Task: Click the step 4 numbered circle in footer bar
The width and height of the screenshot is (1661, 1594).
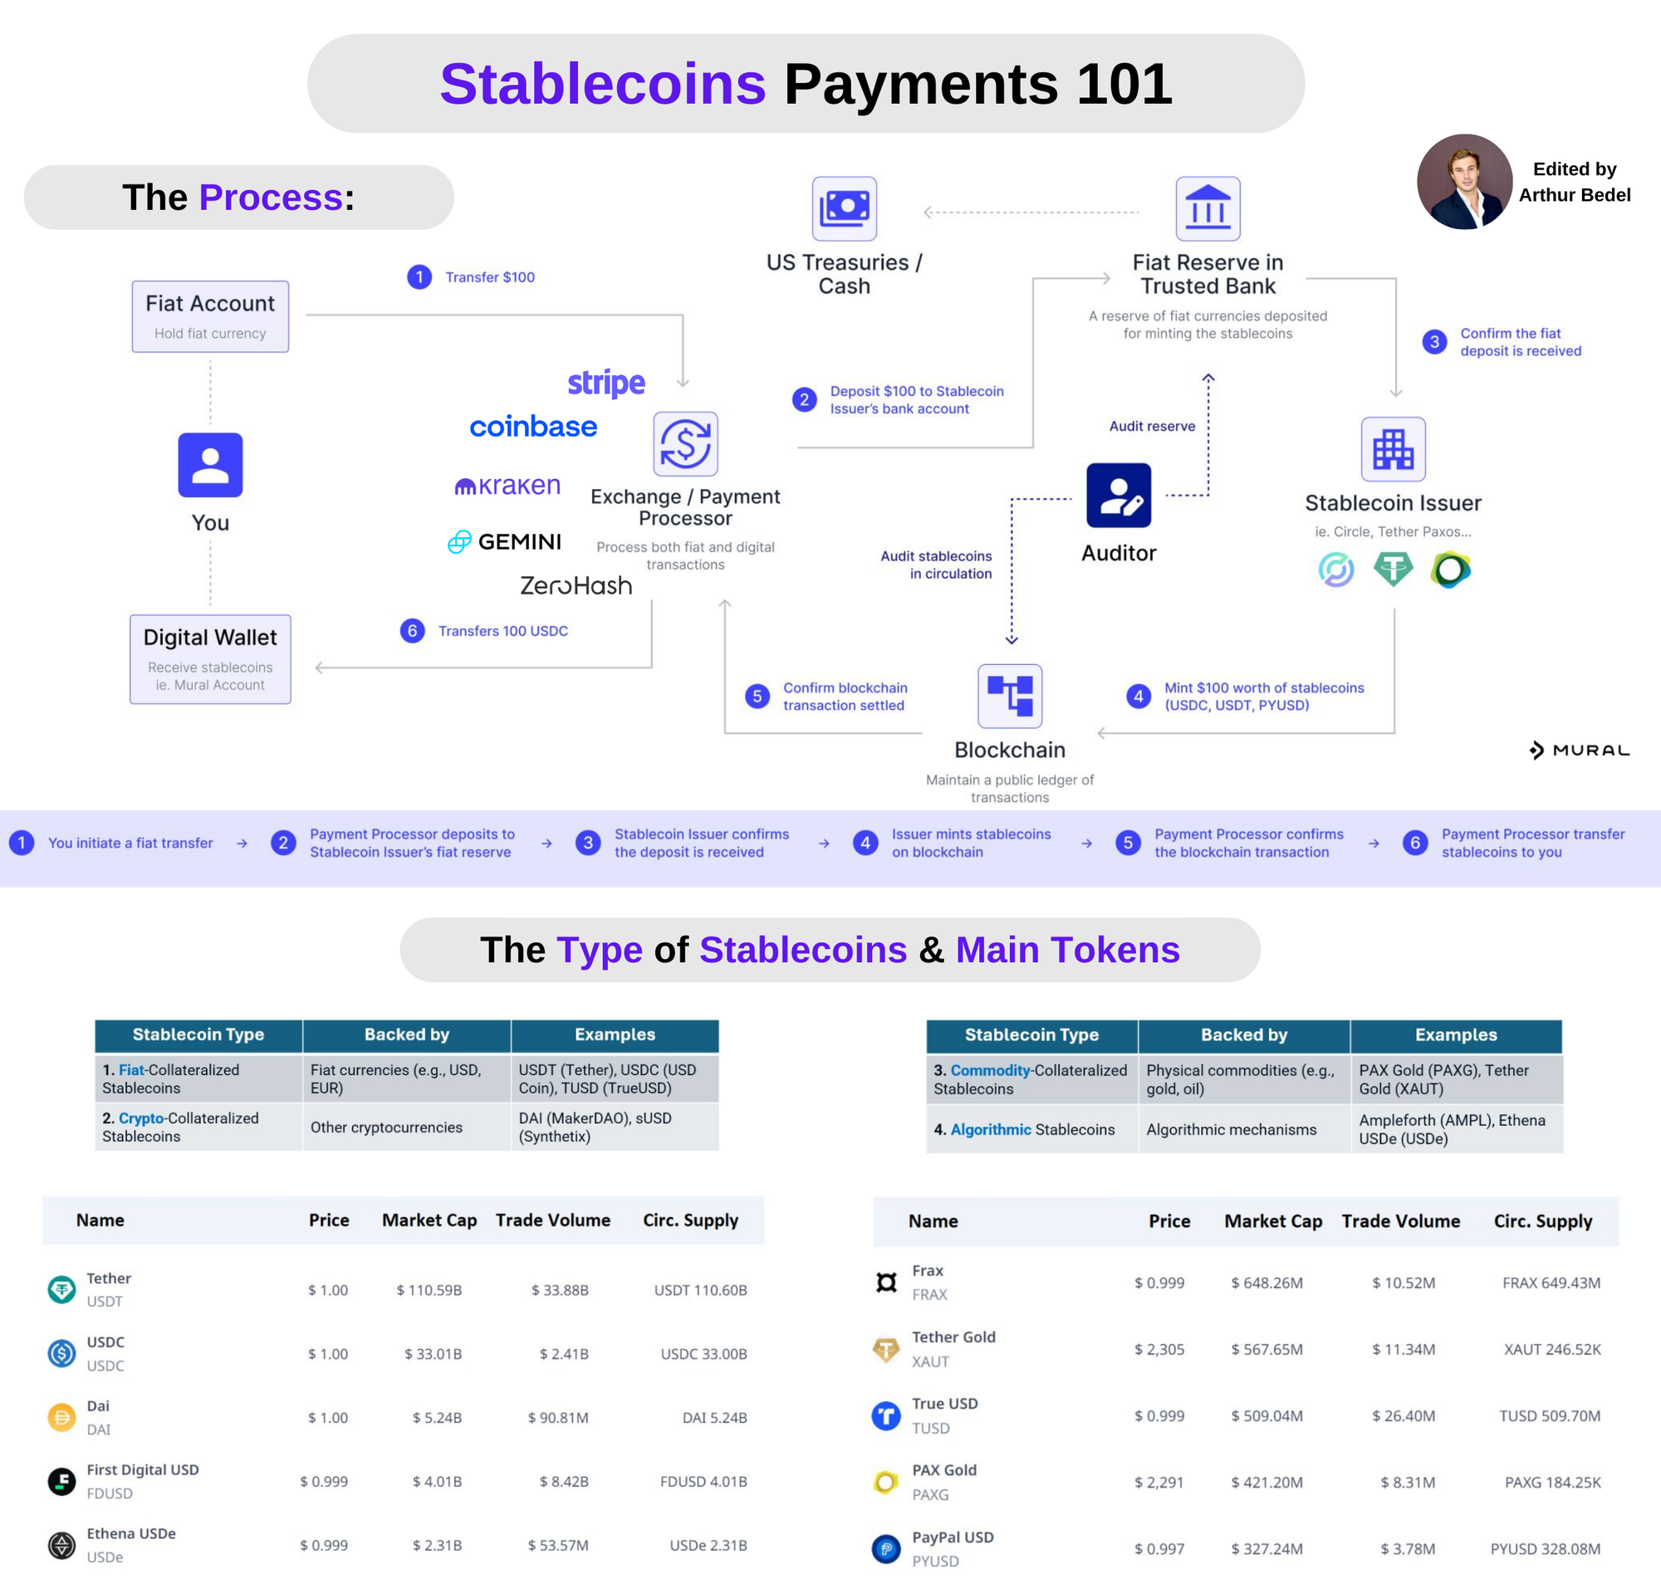Action: pos(865,843)
